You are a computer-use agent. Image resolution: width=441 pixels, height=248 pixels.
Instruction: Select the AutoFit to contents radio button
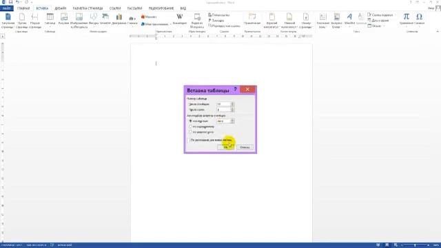click(x=190, y=127)
